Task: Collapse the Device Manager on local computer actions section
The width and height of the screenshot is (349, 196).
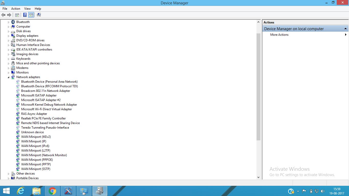Action: (x=345, y=29)
